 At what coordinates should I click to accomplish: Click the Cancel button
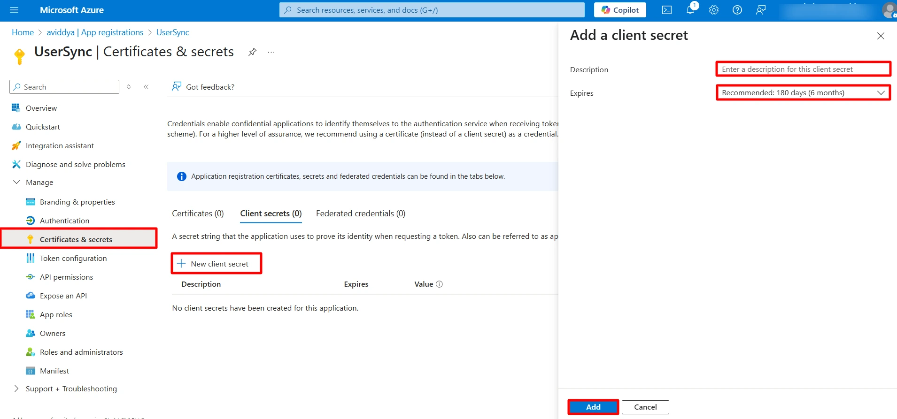click(645, 407)
